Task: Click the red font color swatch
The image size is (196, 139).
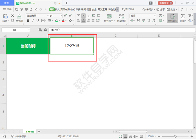Action: pos(63,21)
